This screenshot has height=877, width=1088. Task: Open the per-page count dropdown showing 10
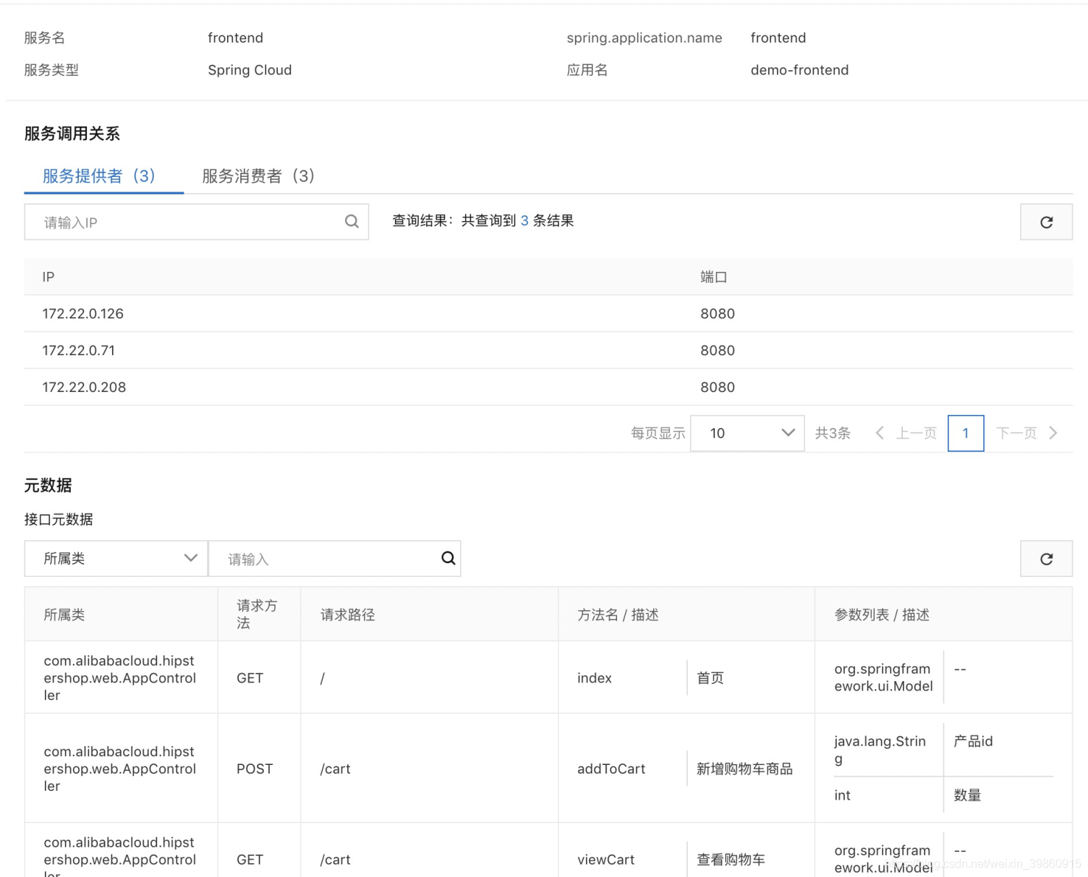click(x=747, y=433)
